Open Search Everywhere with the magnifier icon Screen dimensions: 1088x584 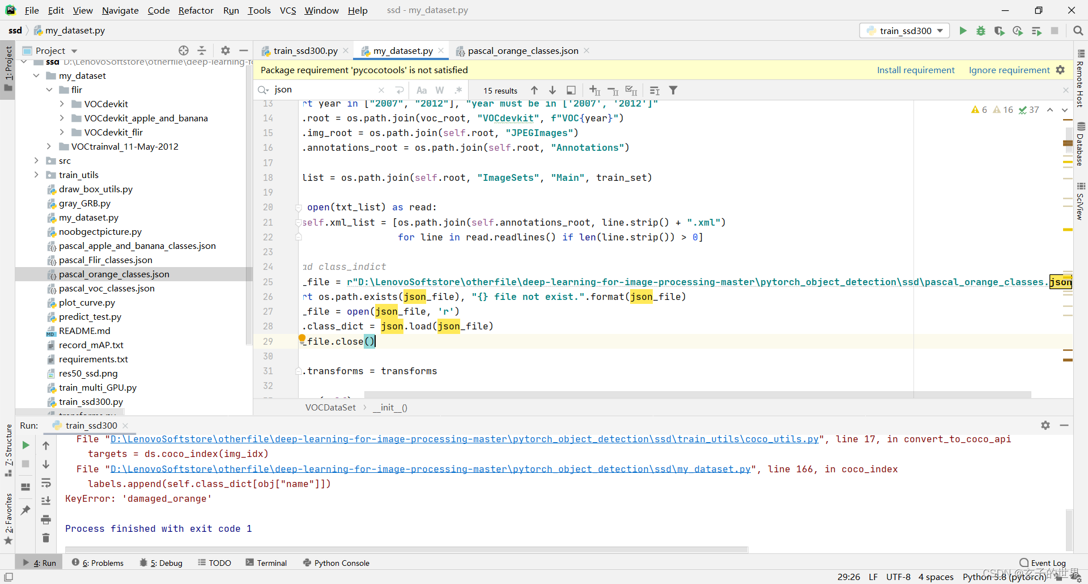coord(1078,31)
